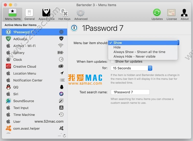Select the Battery row
Image resolution: width=193 pixels, height=141 pixels.
tap(35, 53)
